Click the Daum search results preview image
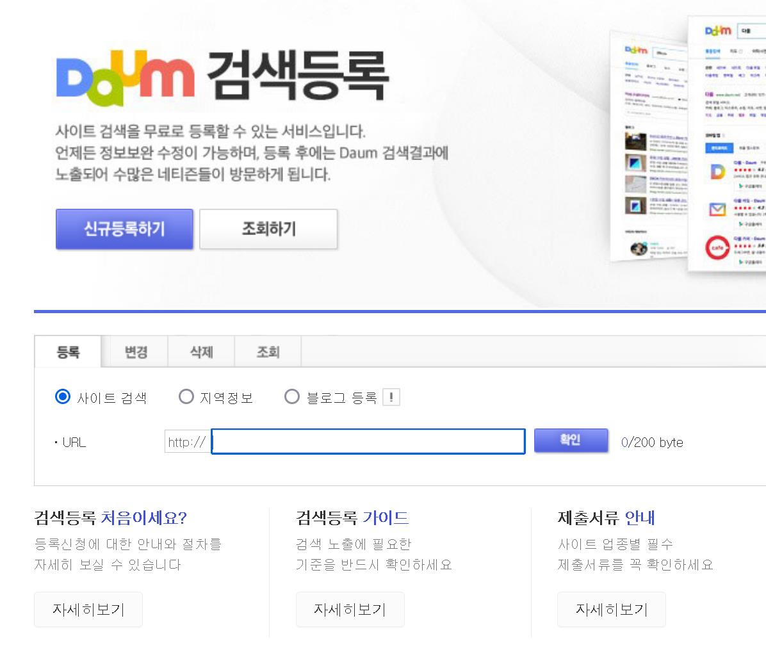The image size is (766, 666). (688, 144)
